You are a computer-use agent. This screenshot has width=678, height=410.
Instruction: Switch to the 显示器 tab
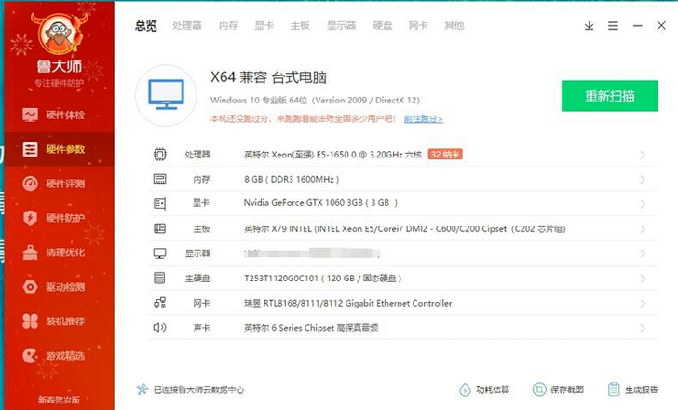pyautogui.click(x=341, y=26)
